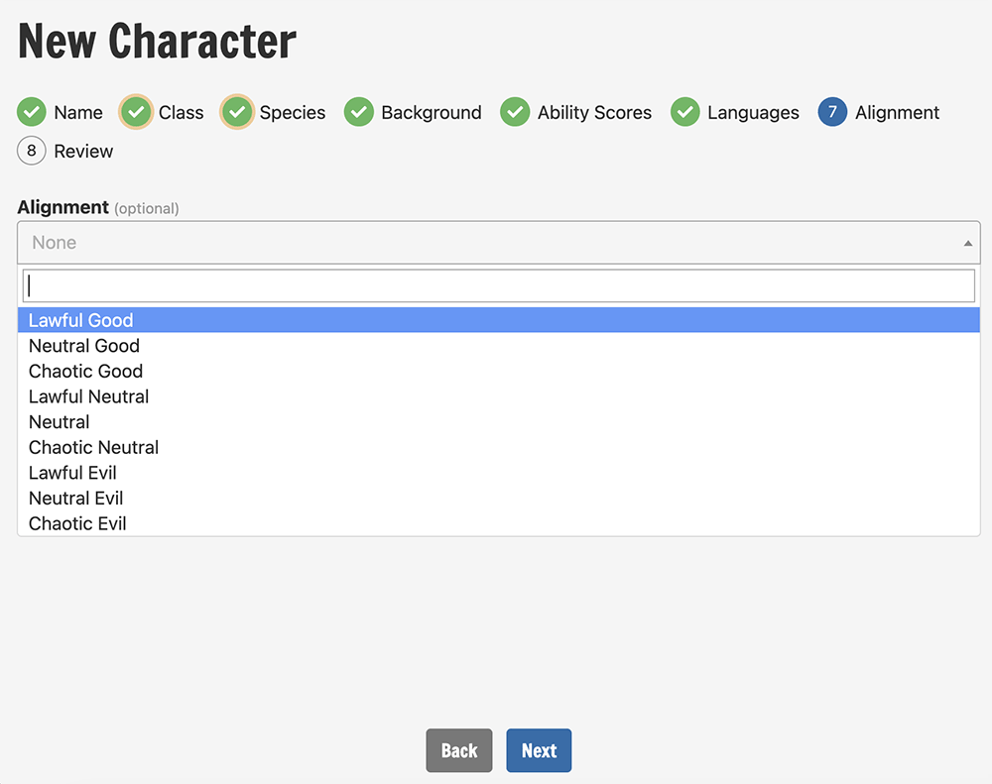Click the Next button
Viewport: 992px width, 784px height.
point(539,750)
